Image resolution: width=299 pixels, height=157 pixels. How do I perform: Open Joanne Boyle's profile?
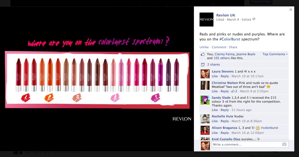coord(245,54)
